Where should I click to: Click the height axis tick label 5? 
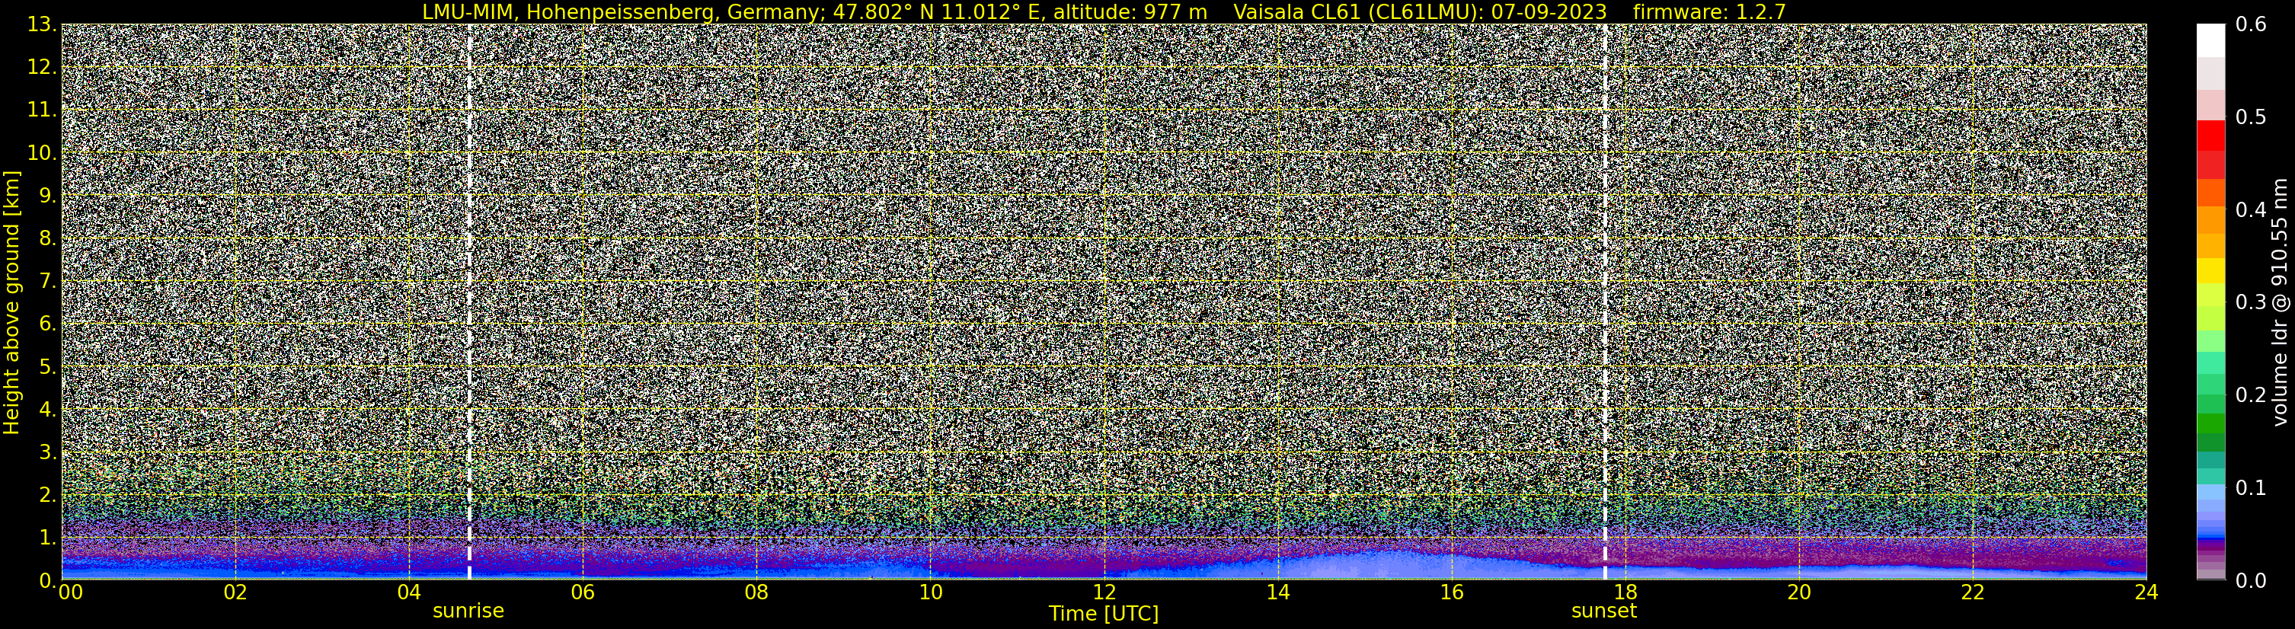[x=48, y=366]
